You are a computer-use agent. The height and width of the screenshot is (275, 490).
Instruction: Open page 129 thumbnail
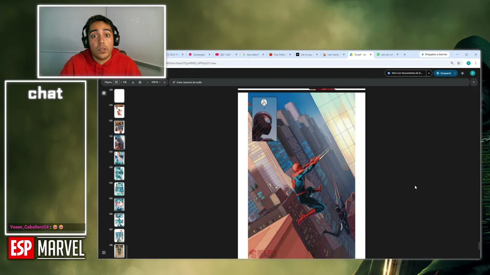[x=119, y=111]
